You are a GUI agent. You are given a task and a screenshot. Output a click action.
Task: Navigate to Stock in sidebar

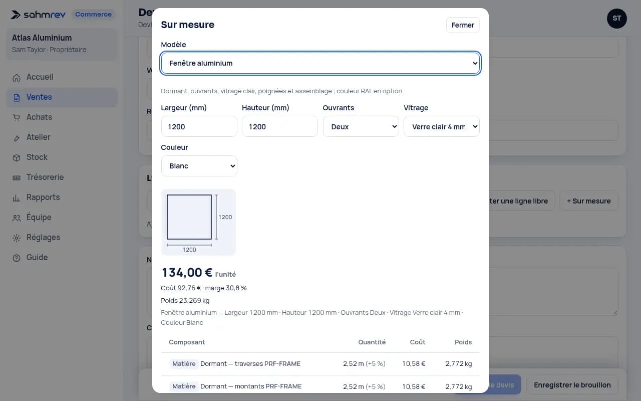click(x=62, y=157)
